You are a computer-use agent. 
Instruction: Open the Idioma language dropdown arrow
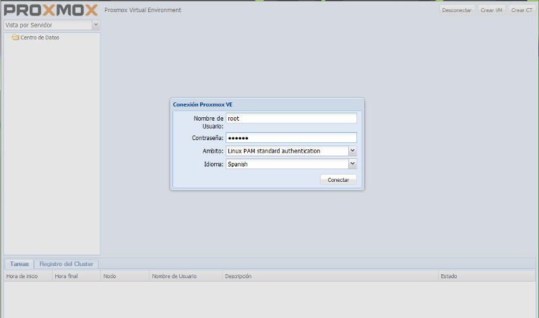(x=352, y=164)
